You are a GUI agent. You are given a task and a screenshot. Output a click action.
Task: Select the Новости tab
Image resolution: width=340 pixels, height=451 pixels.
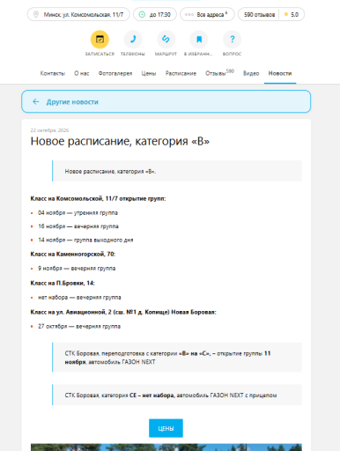(x=280, y=73)
